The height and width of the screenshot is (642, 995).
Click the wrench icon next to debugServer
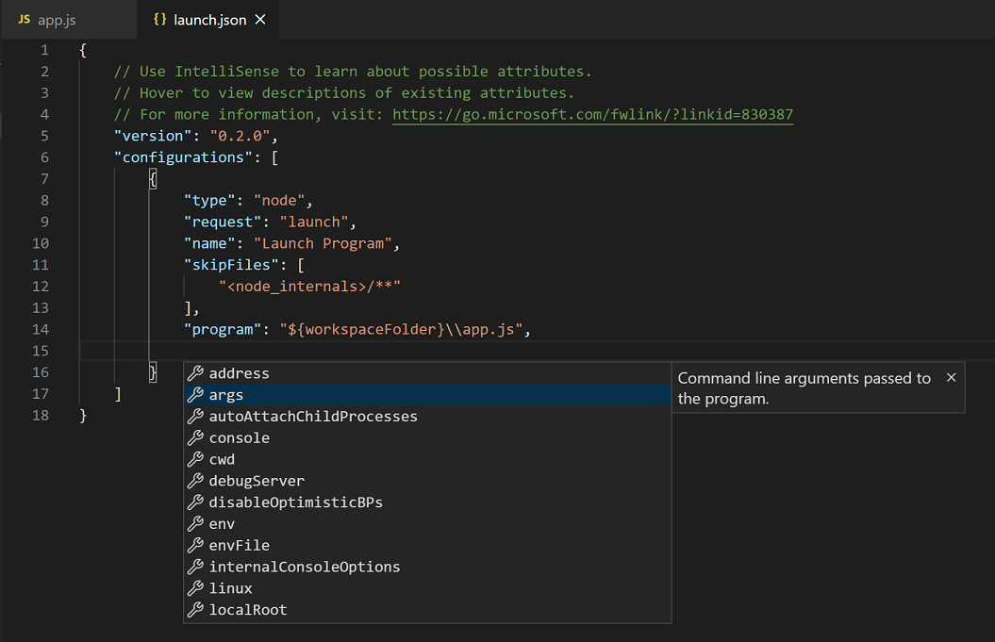pos(196,481)
